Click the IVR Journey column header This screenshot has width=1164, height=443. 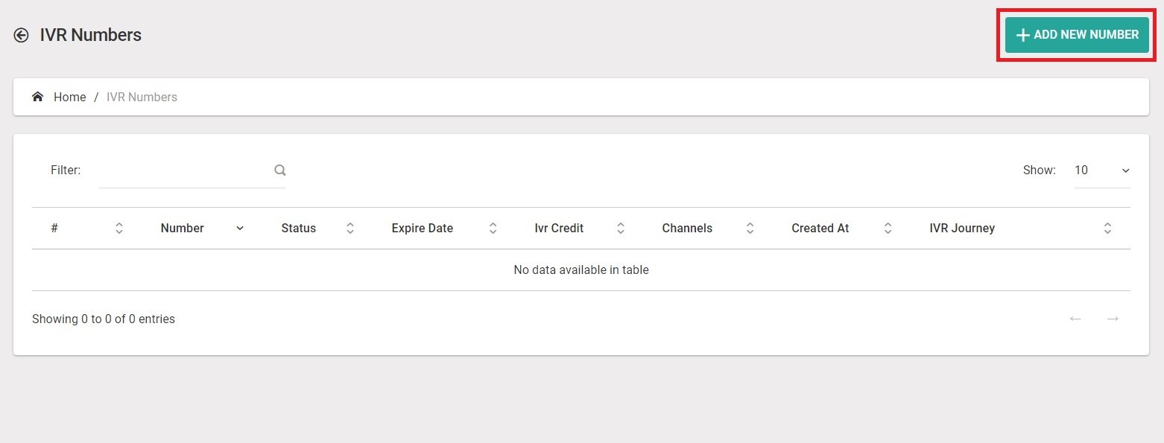[962, 229]
